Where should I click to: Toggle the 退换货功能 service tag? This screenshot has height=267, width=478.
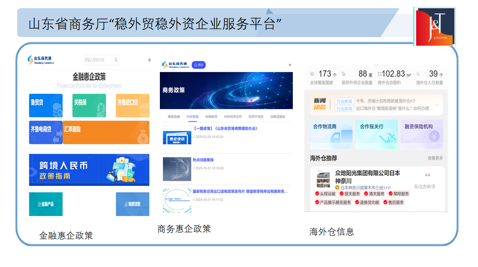coord(367,202)
